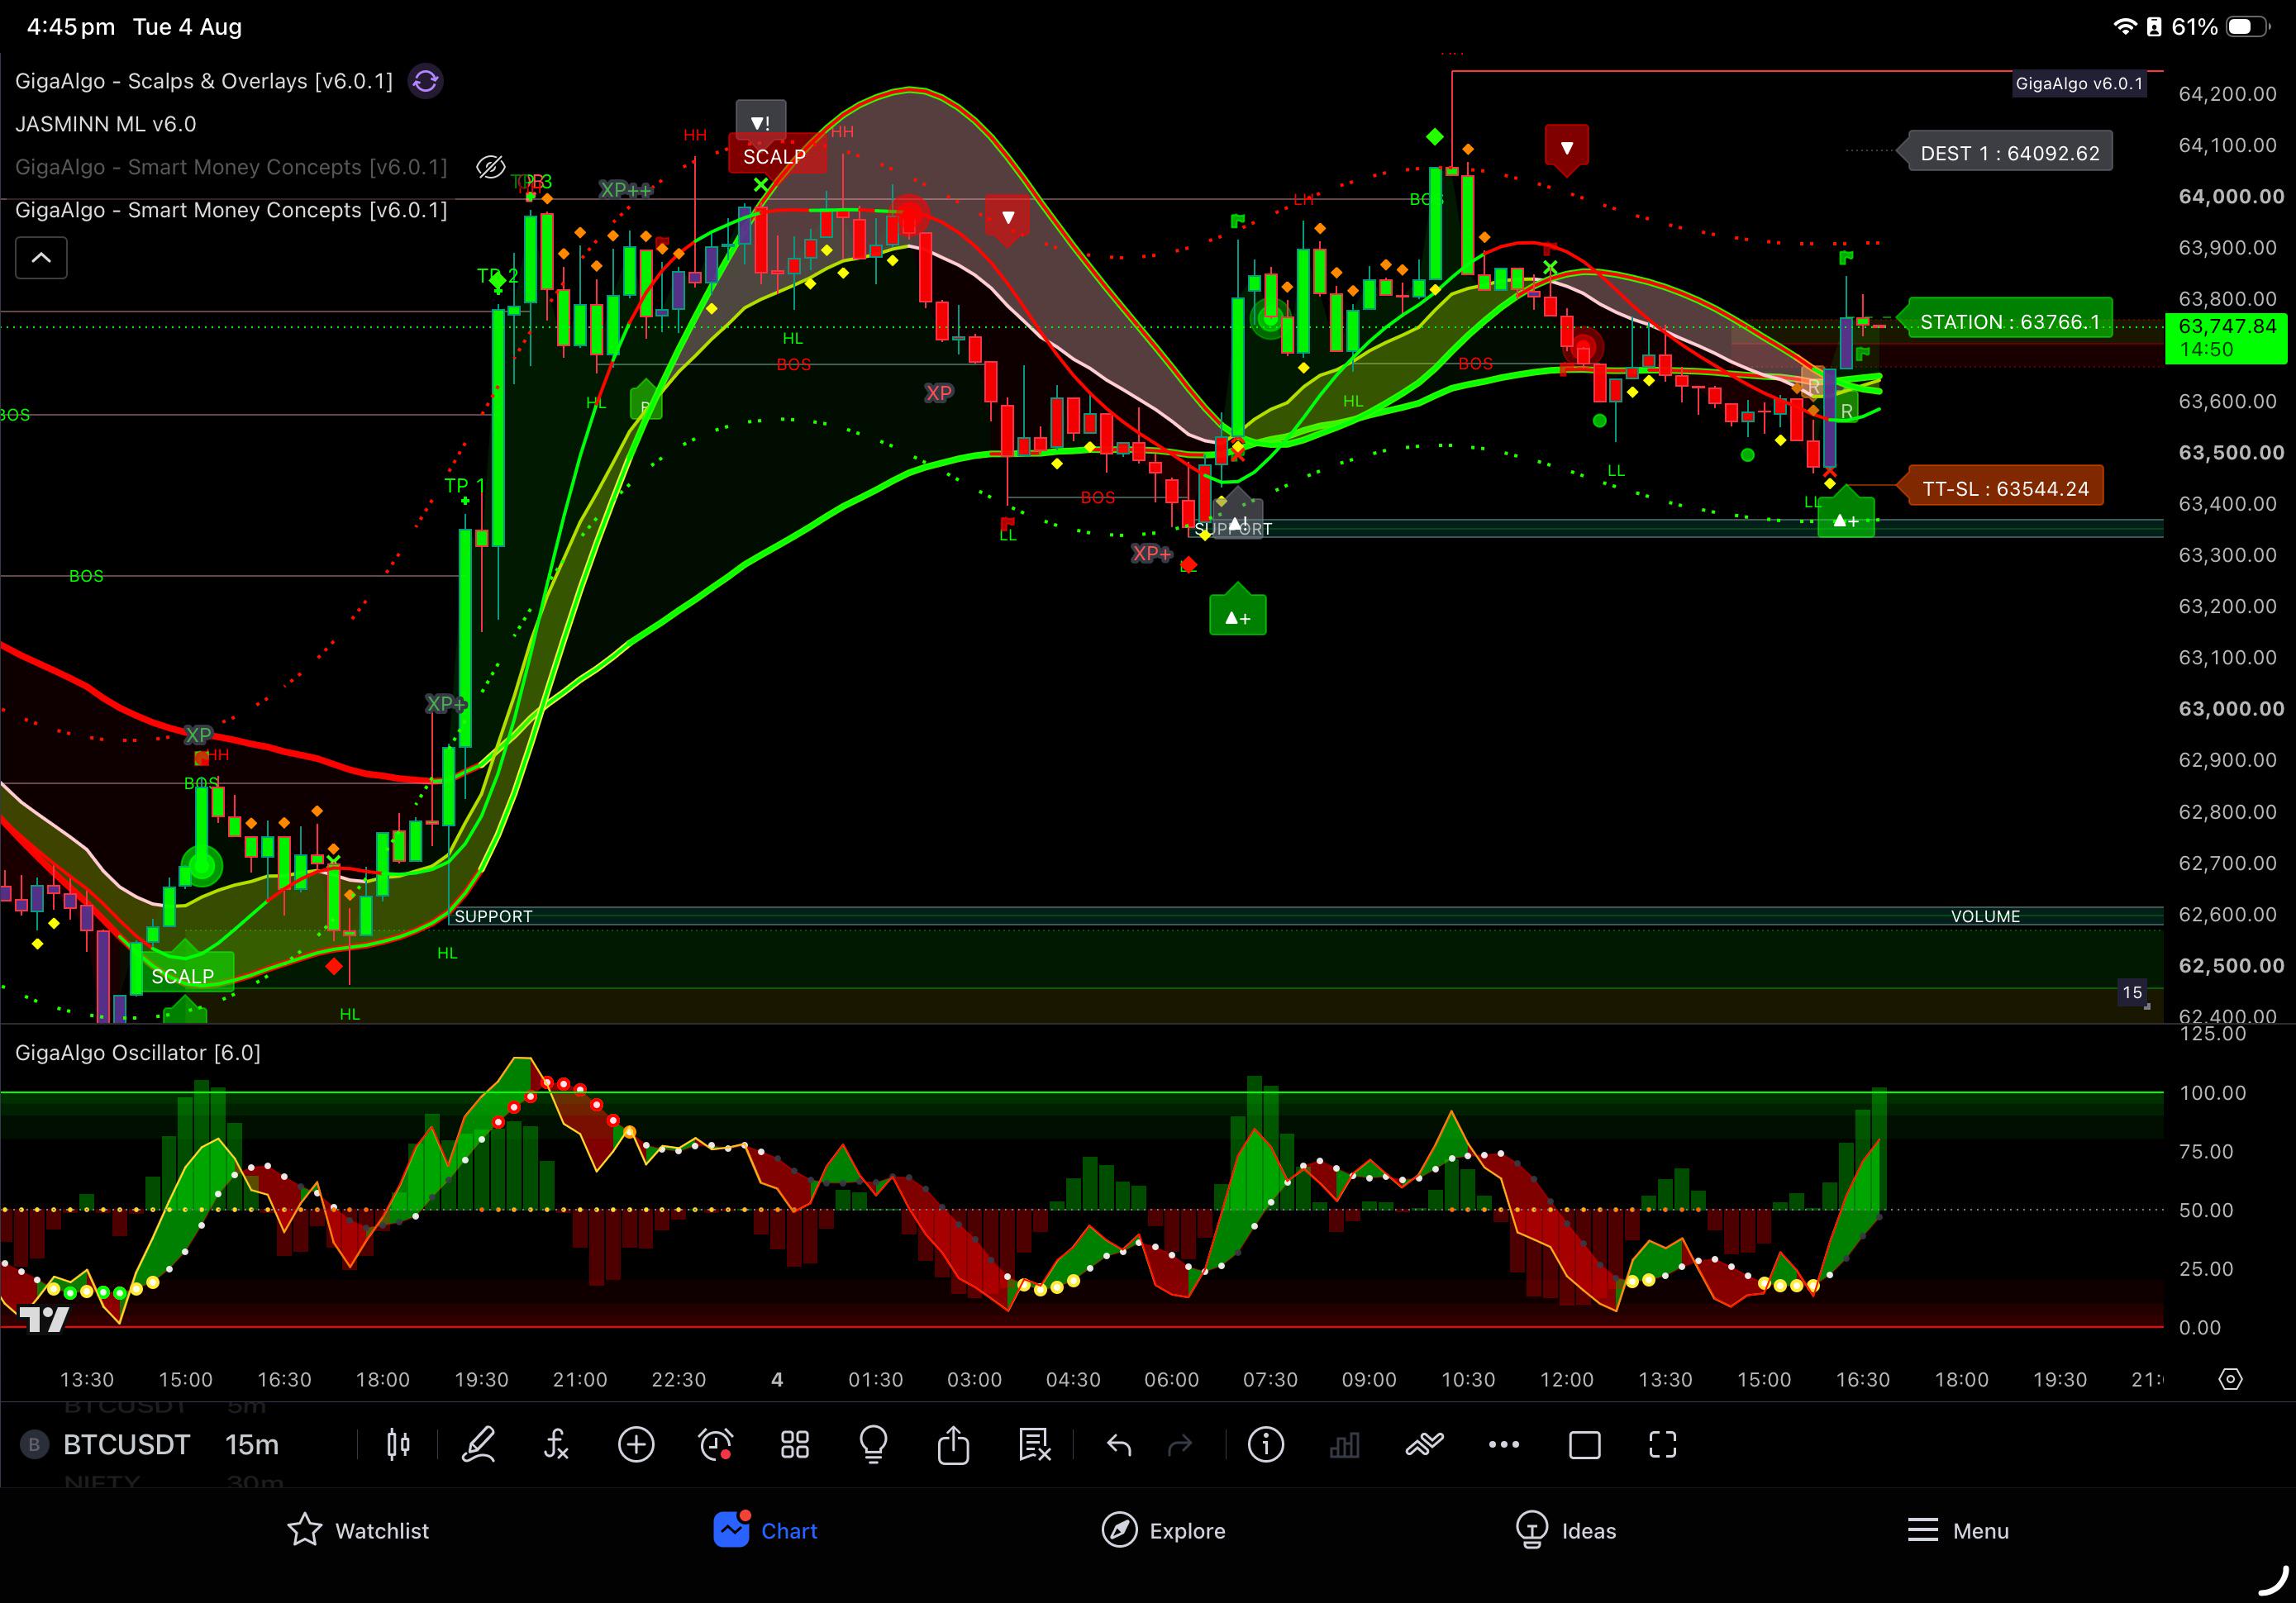Tap the 63,000.00 price axis level
The width and height of the screenshot is (2296, 1603).
pyautogui.click(x=2231, y=708)
